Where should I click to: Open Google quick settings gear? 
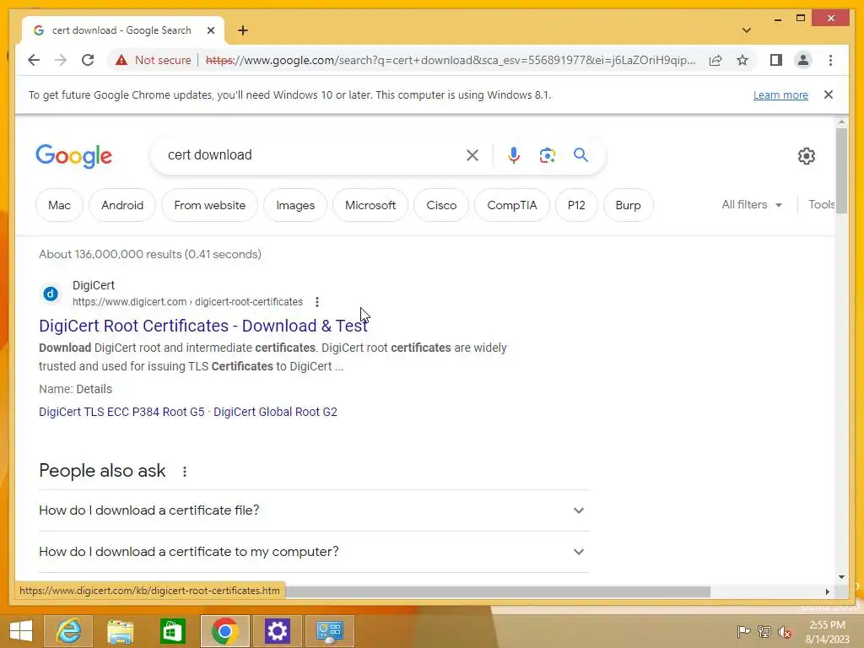click(x=806, y=156)
